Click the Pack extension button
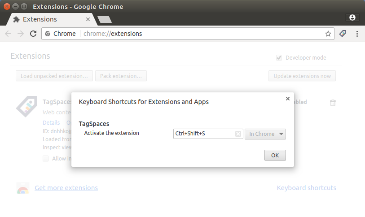Screen dimensions: 365x217 [121, 76]
